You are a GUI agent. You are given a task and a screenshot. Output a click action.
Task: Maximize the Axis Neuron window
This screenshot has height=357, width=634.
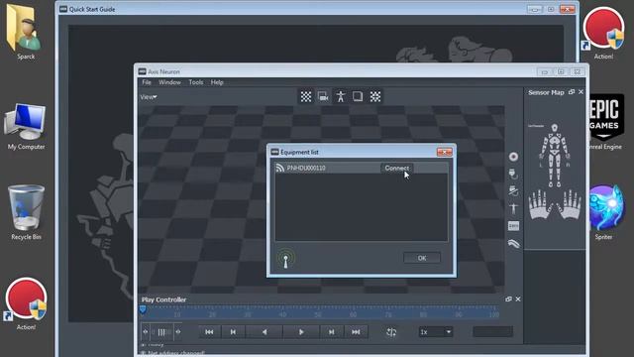561,72
